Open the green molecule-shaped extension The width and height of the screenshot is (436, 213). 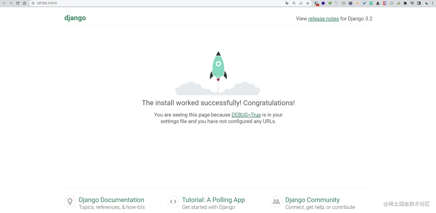point(399,3)
